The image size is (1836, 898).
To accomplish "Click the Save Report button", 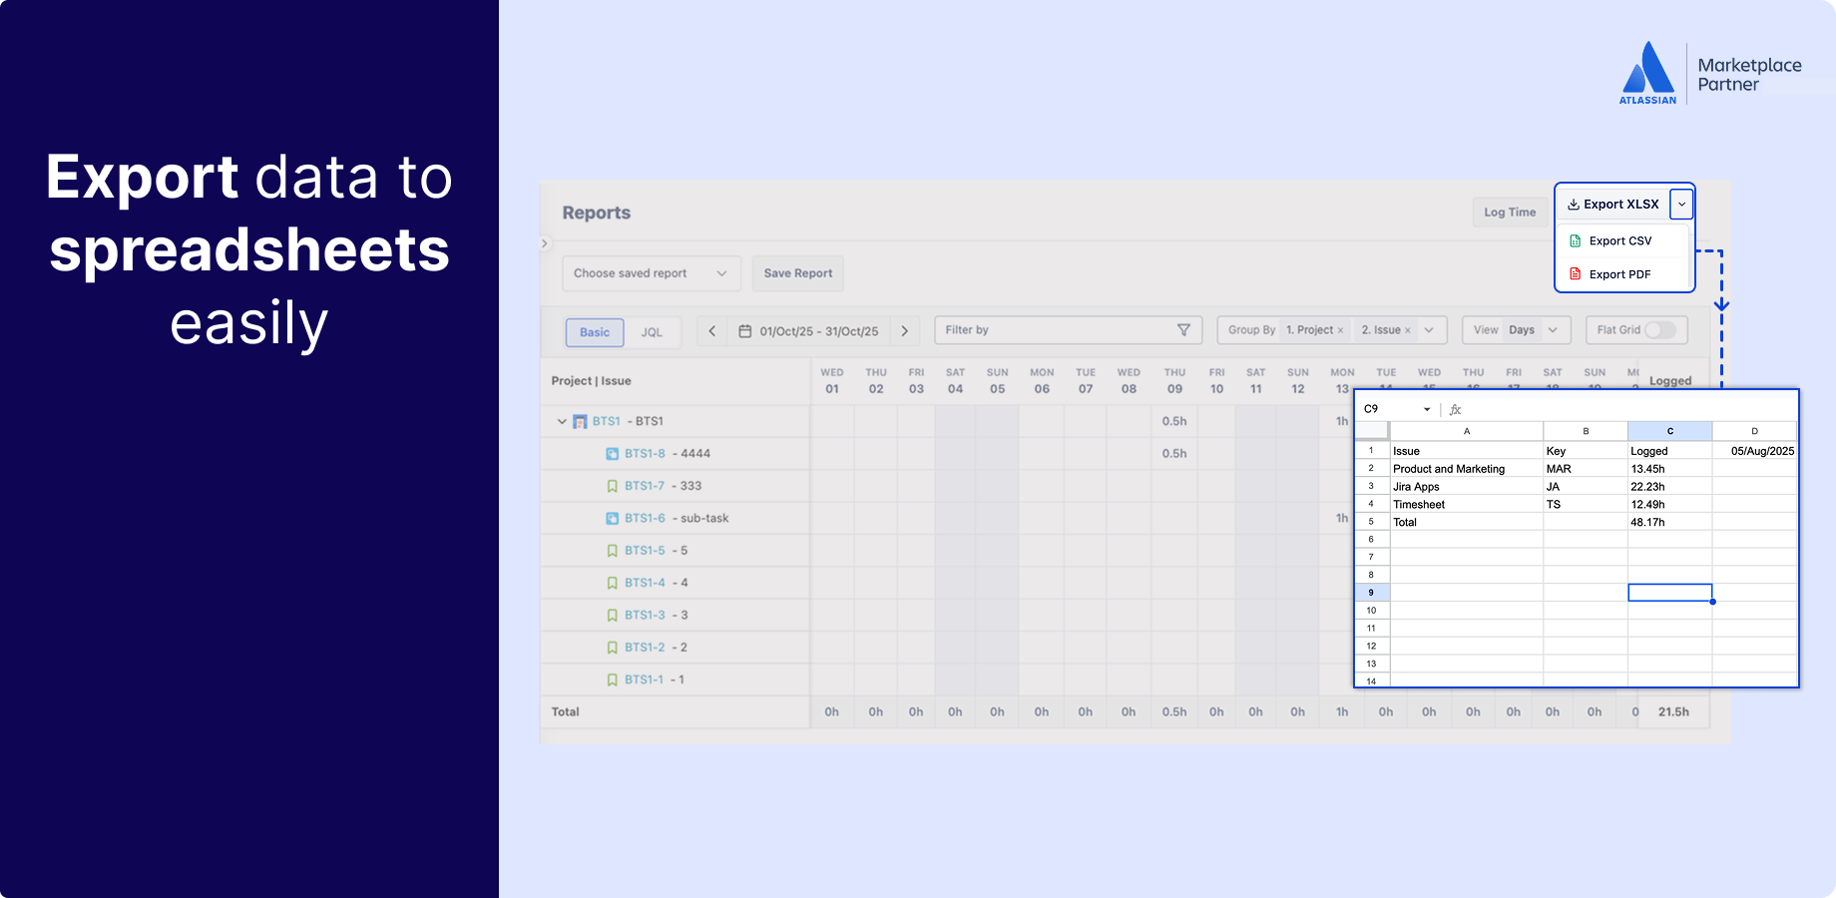I will (x=797, y=272).
